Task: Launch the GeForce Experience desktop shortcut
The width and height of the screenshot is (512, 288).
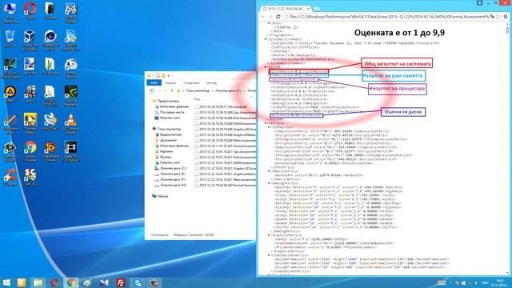Action: [x=70, y=95]
